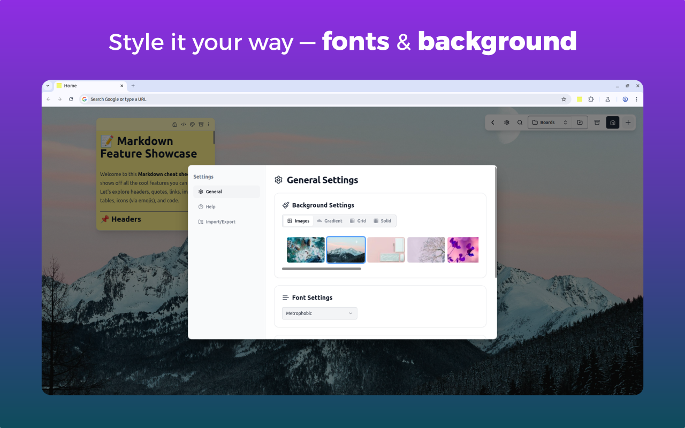
Task: Focus the Search Google or type a URL field
Action: click(x=324, y=99)
